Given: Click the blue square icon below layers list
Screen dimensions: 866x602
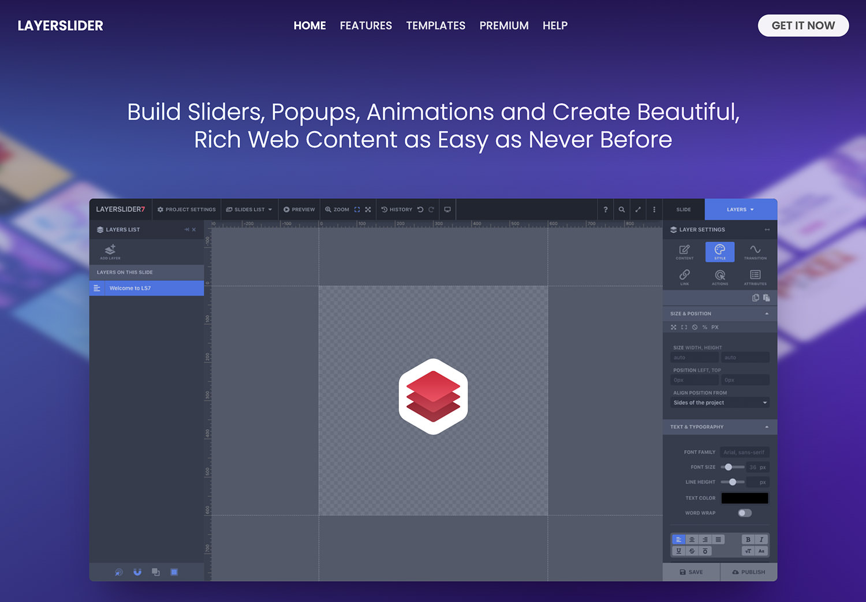Looking at the screenshot, I should coord(174,572).
